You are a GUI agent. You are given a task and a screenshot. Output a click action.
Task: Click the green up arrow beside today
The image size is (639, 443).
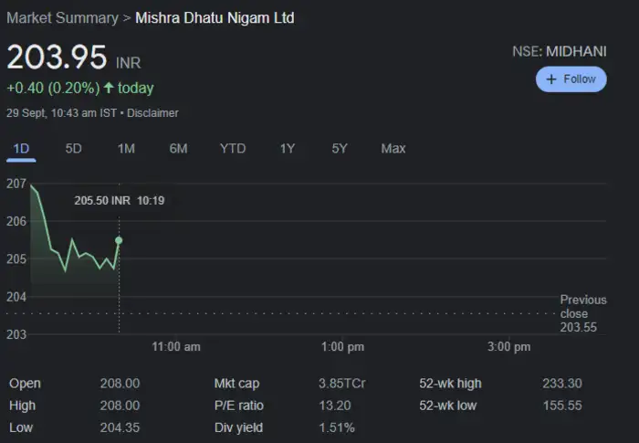tap(109, 89)
